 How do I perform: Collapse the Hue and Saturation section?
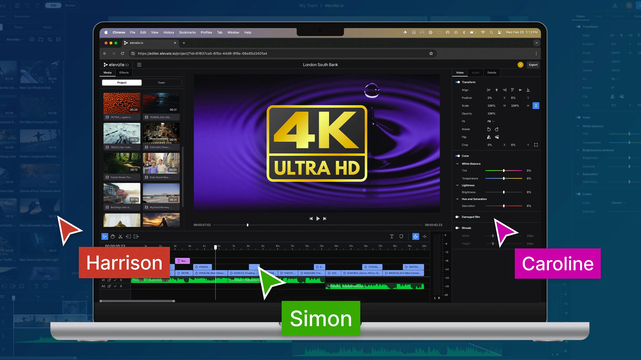(457, 199)
